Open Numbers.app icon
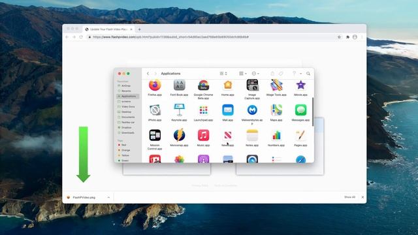The image size is (418, 235). click(276, 135)
